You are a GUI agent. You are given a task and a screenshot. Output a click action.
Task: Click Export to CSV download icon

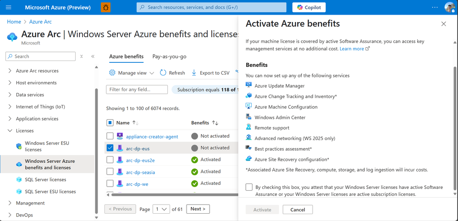(194, 73)
